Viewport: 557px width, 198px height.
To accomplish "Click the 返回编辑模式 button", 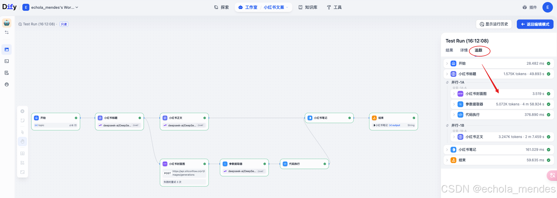I will [535, 24].
